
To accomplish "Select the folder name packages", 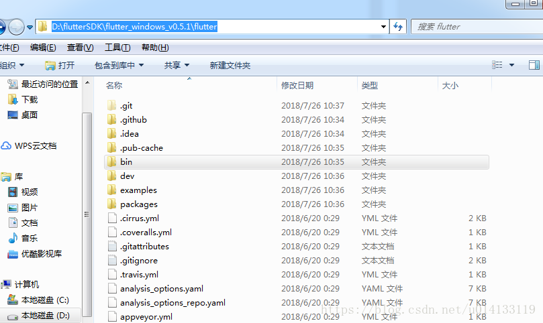I will (139, 204).
